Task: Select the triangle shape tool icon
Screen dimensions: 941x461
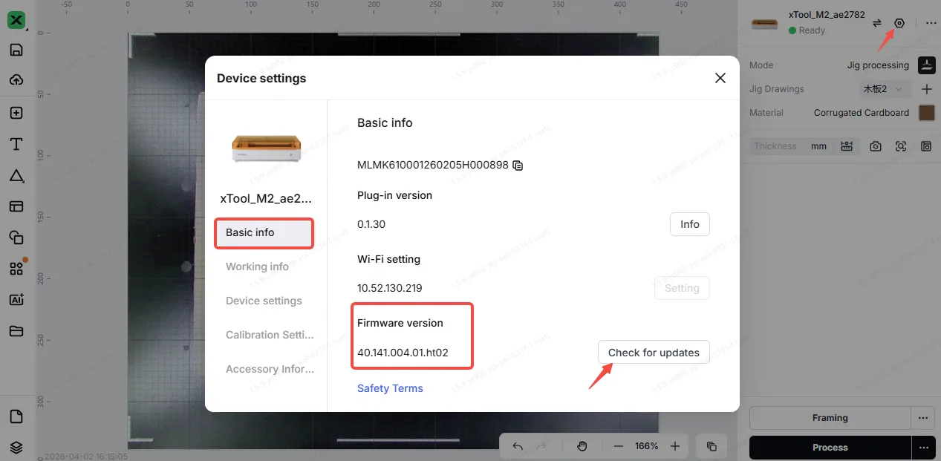Action: tap(16, 175)
